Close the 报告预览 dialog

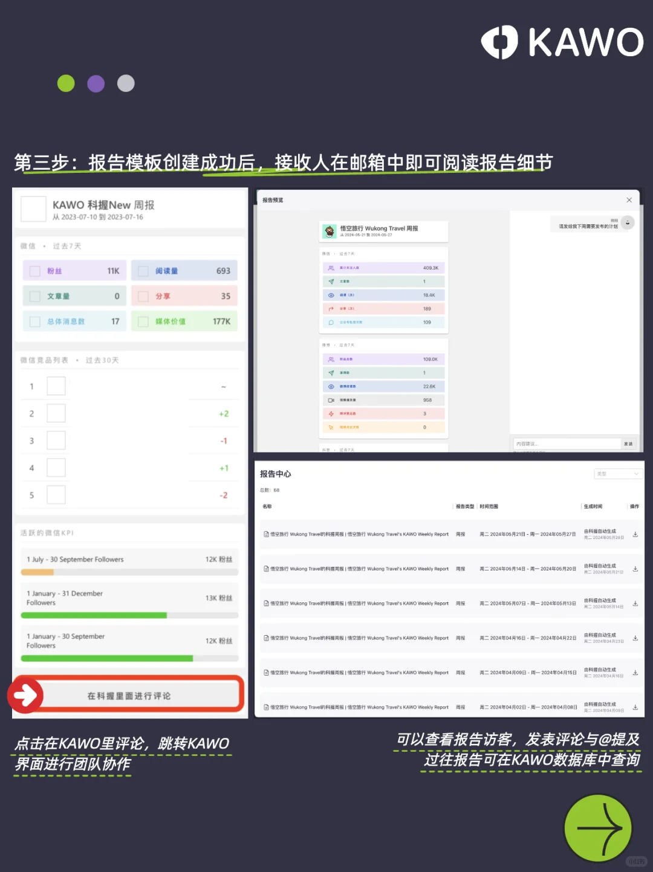tap(629, 199)
